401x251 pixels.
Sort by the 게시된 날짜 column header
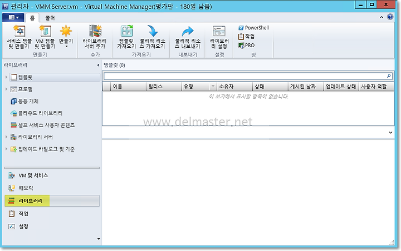click(x=306, y=87)
